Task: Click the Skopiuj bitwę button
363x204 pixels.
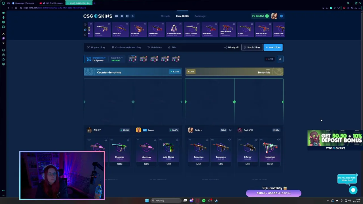Action: 252,47
